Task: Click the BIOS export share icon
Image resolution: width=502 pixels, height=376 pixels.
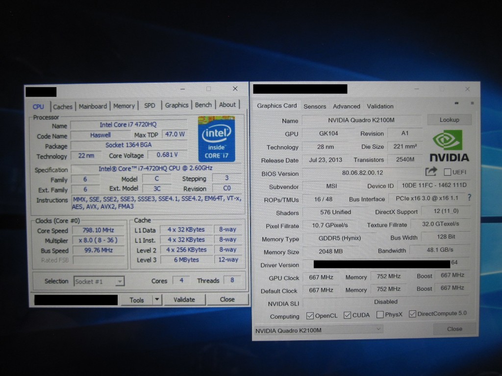Action: 431,172
